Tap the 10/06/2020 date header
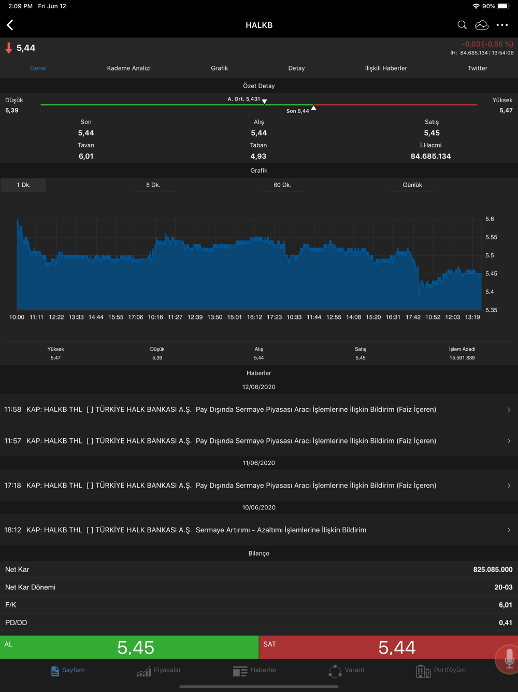The height and width of the screenshot is (692, 518). [x=259, y=507]
